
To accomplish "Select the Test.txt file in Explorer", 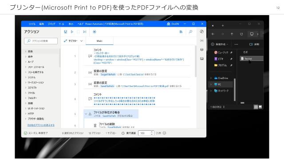I will pos(252,59).
